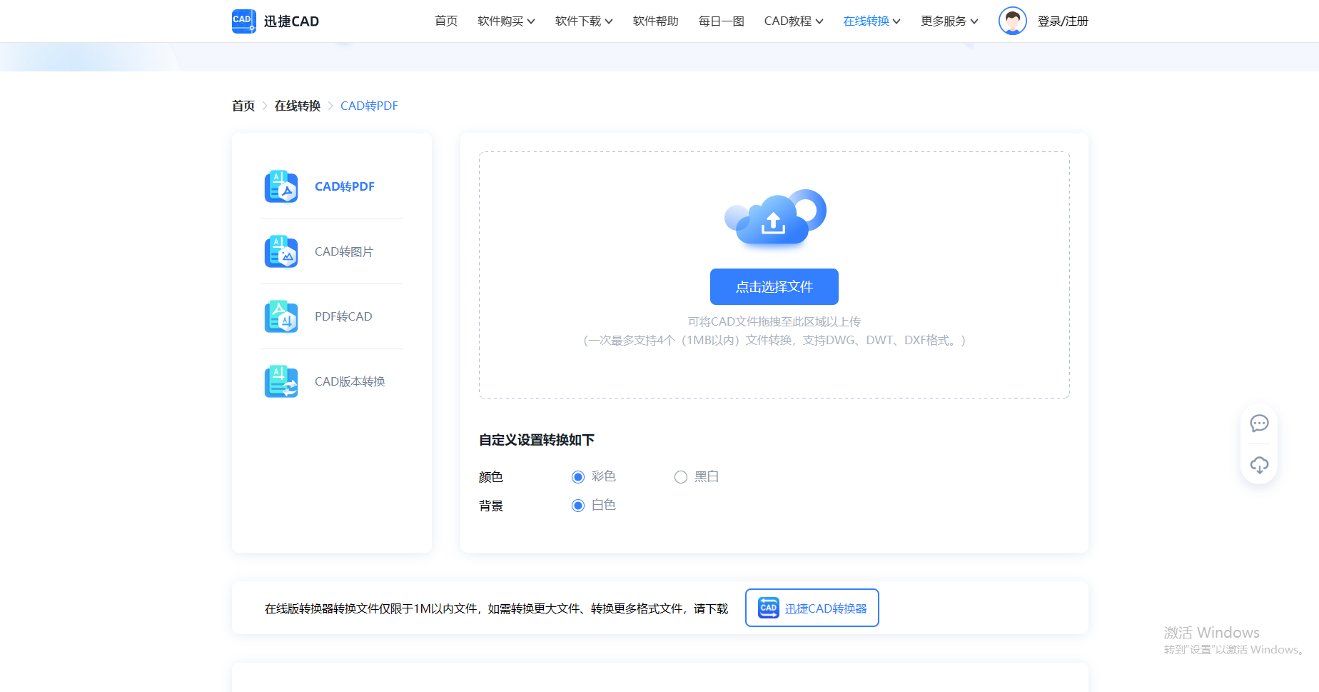The width and height of the screenshot is (1319, 692).
Task: Click 首页 in breadcrumb
Action: click(243, 106)
